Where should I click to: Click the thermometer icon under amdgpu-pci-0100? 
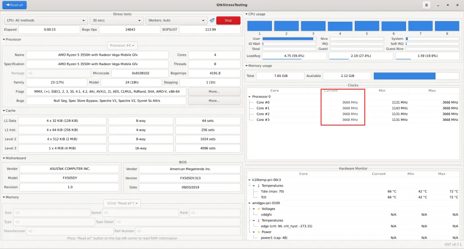(259, 220)
